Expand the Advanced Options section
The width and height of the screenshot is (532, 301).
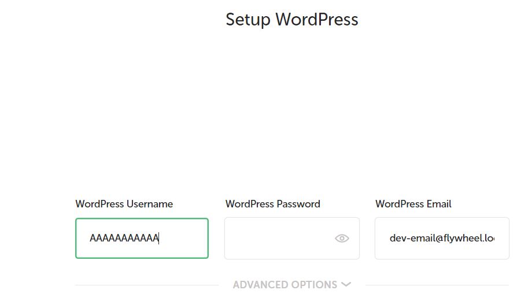click(x=292, y=284)
